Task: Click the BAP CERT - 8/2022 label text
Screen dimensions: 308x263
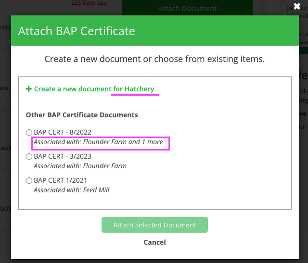Action: 63,132
